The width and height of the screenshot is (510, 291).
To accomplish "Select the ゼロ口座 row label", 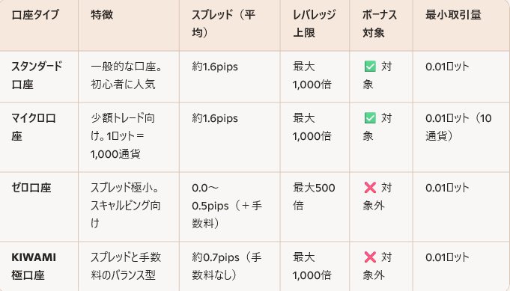I will [x=31, y=188].
